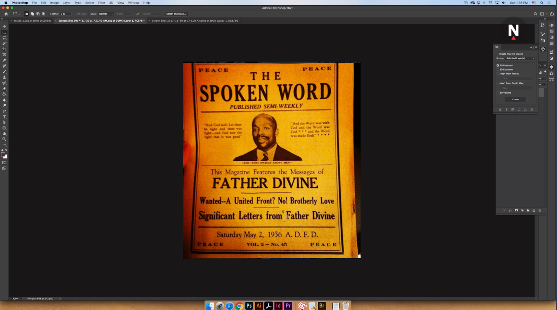Click the 300% zoom level field
The width and height of the screenshot is (557, 310).
coord(15,299)
